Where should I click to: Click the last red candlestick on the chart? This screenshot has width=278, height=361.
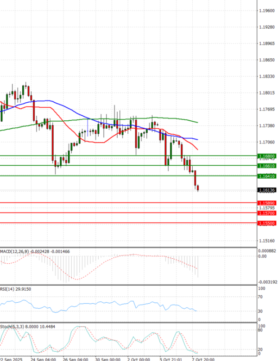point(198,187)
